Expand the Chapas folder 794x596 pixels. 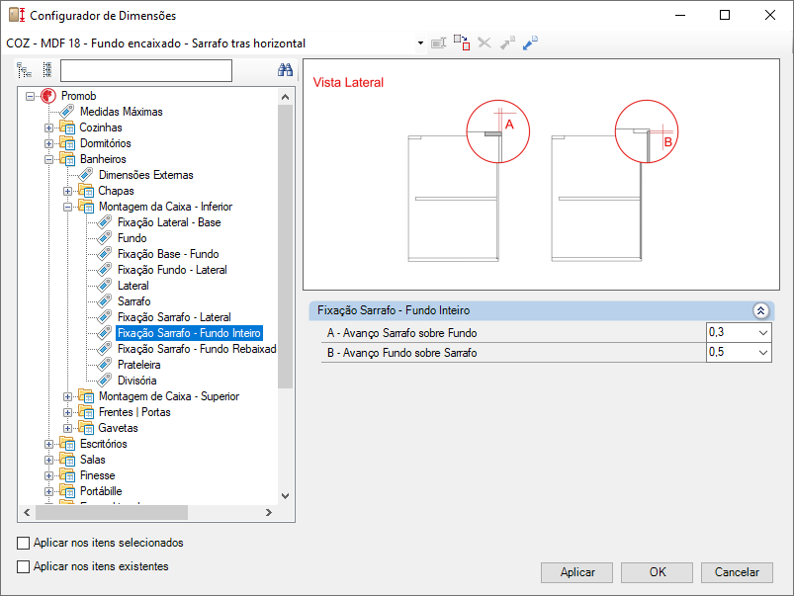68,191
